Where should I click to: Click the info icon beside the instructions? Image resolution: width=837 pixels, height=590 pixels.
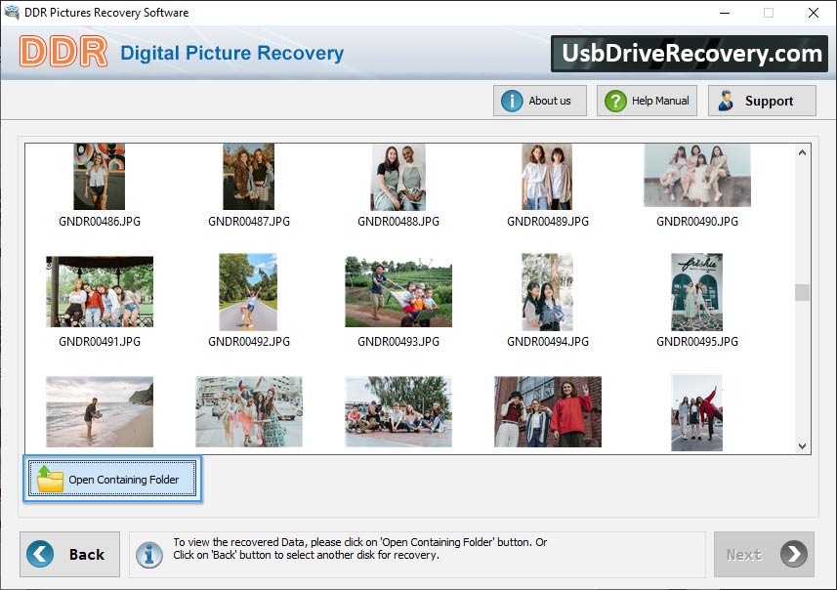148,554
